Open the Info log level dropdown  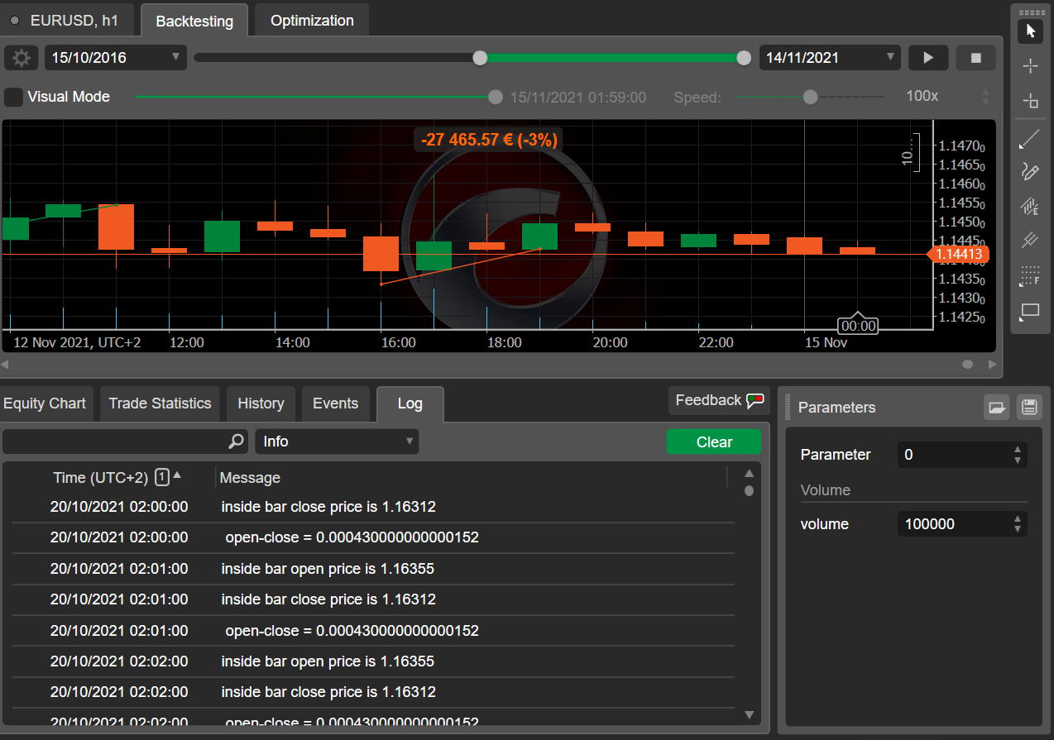337,442
